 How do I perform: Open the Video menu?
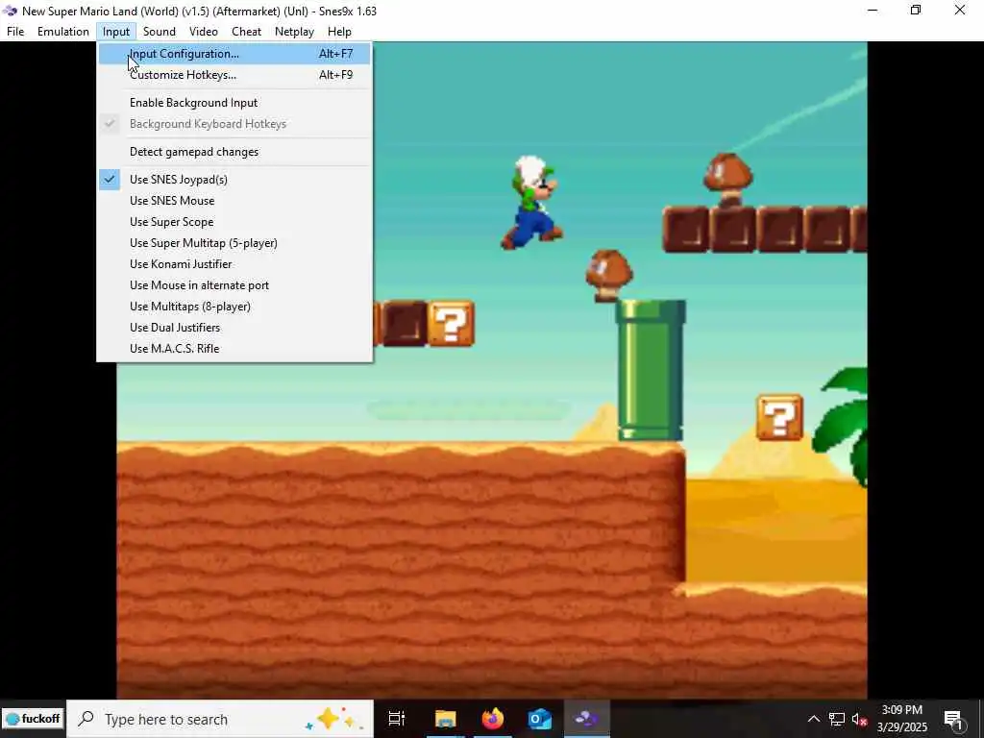click(204, 32)
